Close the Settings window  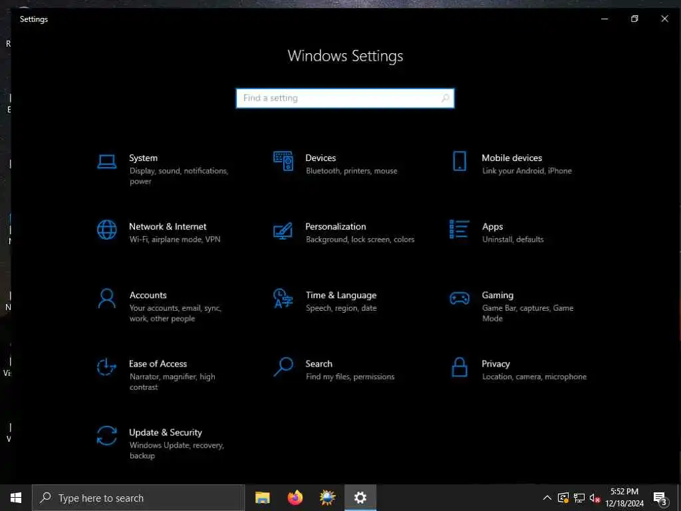click(x=664, y=19)
